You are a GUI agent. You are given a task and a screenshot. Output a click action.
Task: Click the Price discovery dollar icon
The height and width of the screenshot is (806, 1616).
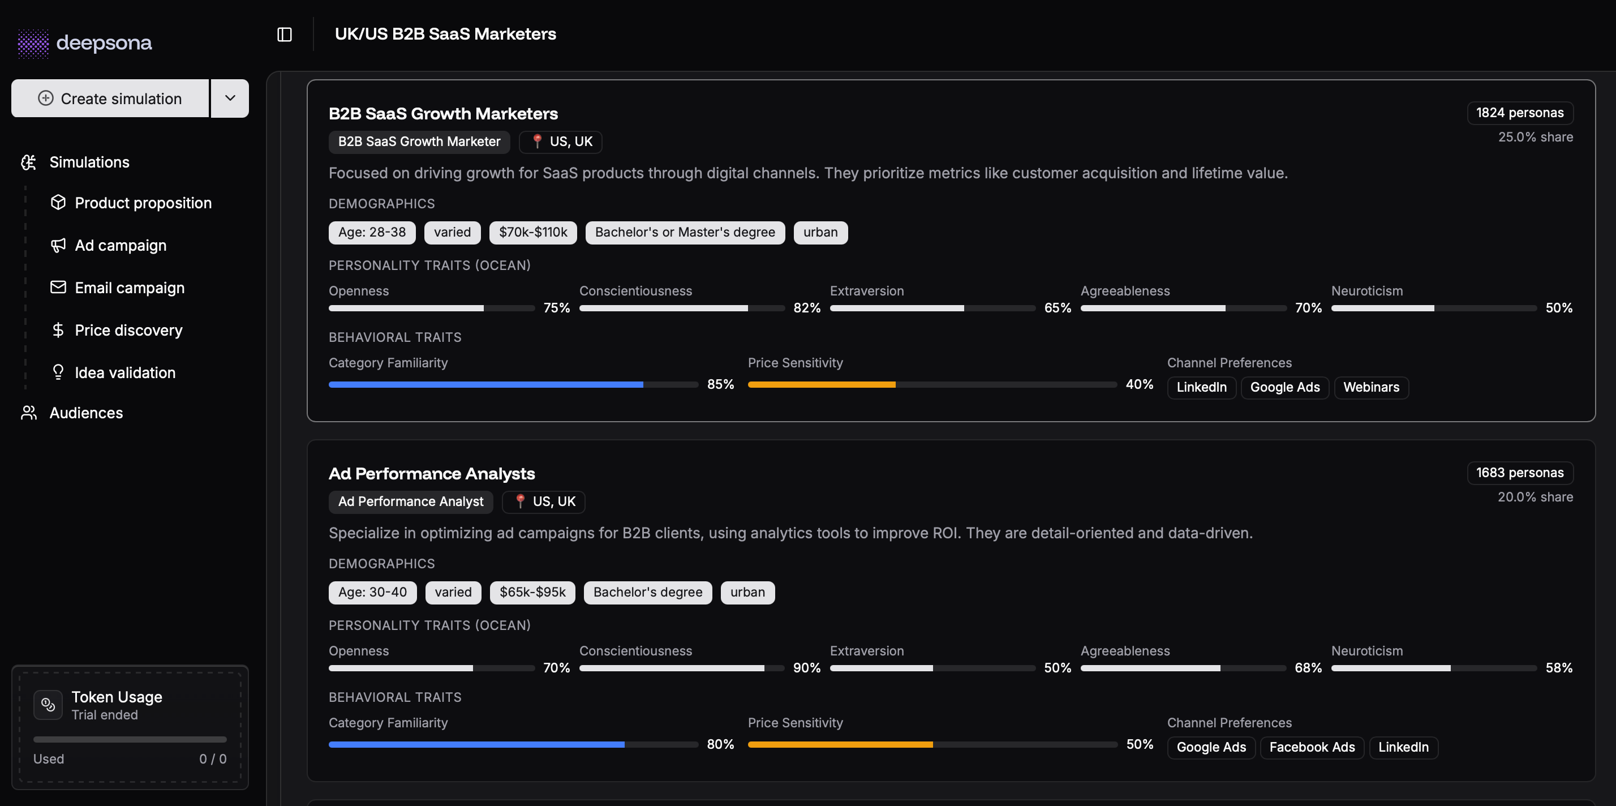(58, 330)
